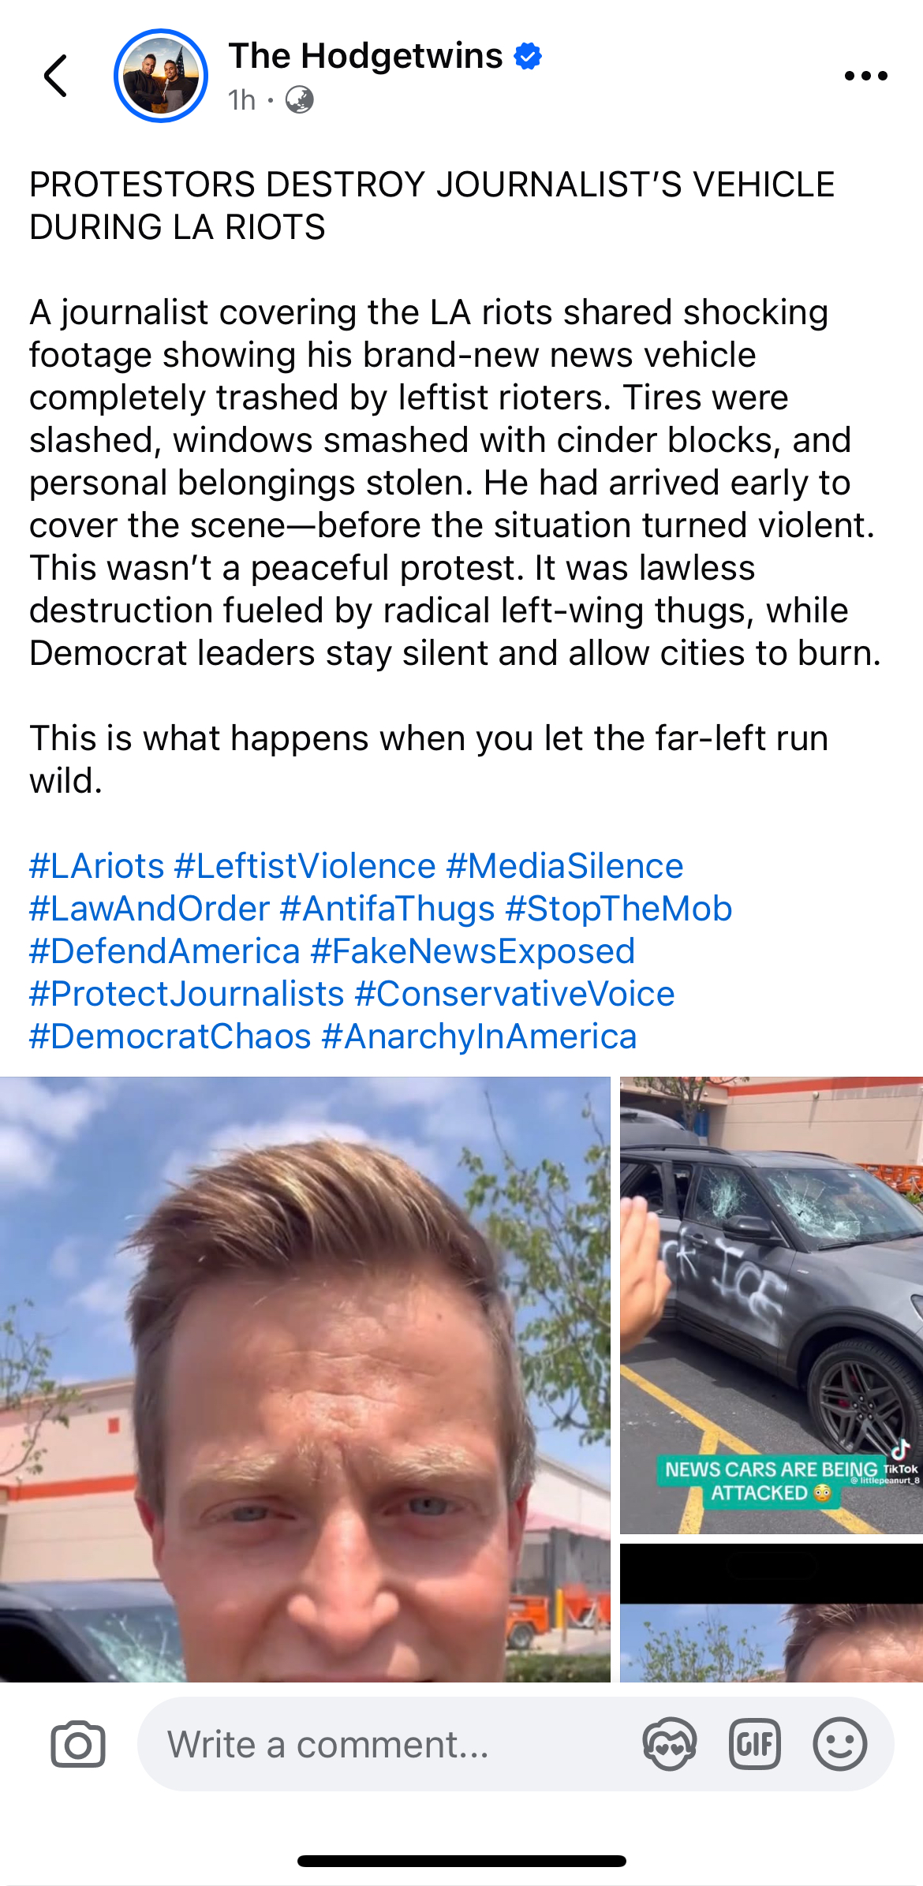Open the avatar sticker picker icon
The image size is (923, 1886).
(669, 1744)
